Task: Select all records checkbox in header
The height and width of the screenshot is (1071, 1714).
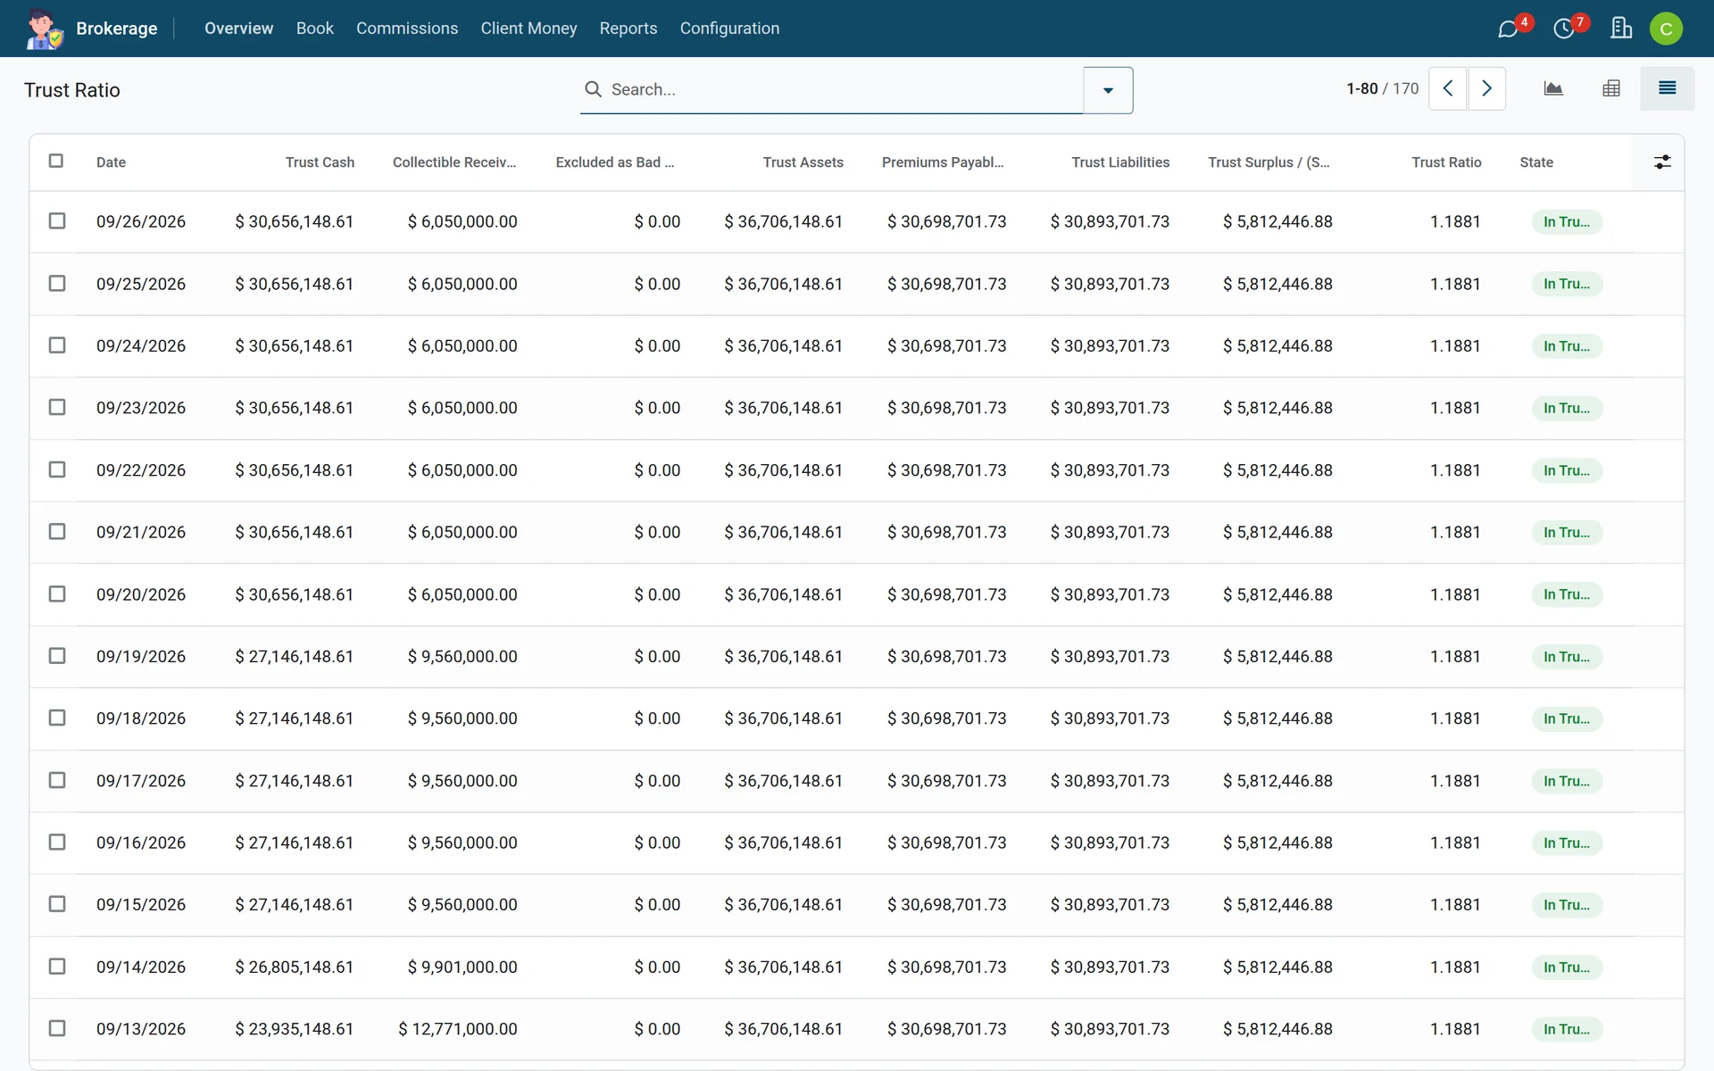Action: pyautogui.click(x=56, y=161)
